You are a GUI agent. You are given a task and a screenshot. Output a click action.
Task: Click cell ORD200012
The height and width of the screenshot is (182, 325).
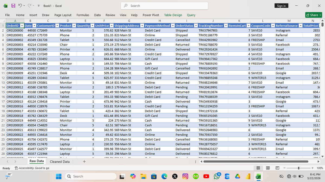pos(15,87)
